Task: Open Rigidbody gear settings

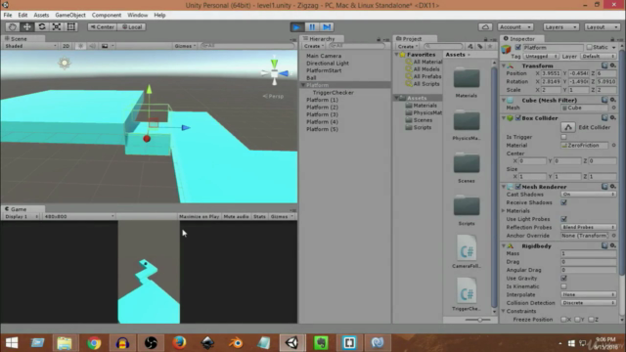Action: tap(613, 245)
